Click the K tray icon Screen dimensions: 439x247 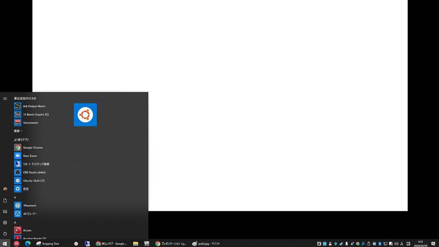[x=319, y=244]
